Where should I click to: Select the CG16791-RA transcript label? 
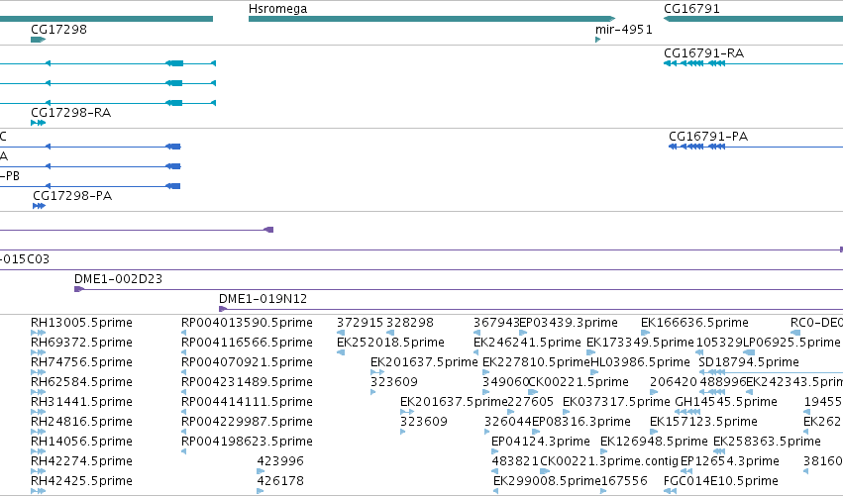[703, 53]
